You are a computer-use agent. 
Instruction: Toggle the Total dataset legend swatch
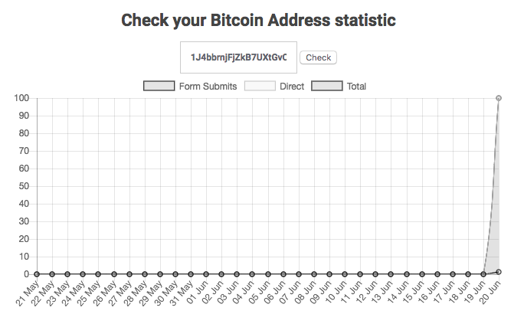327,86
